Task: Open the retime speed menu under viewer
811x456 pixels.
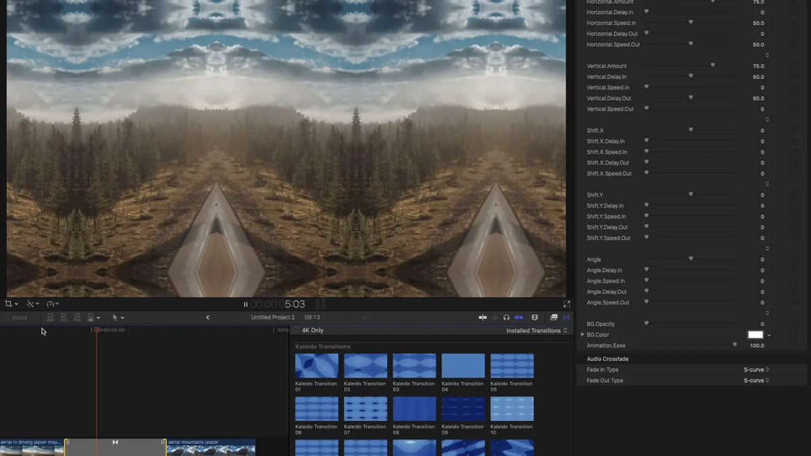Action: [x=53, y=304]
